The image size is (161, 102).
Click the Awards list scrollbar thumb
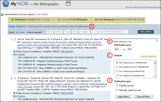point(155,63)
